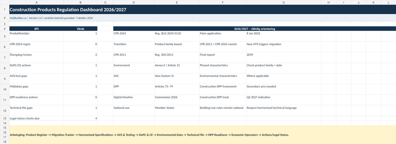The height and width of the screenshot is (144, 396).
Task: Select the Digital timeline cell
Action: (x=133, y=100)
